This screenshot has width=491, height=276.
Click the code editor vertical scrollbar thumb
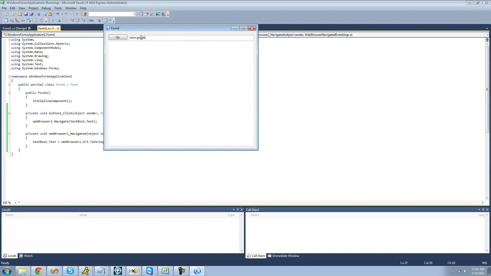pos(487,89)
